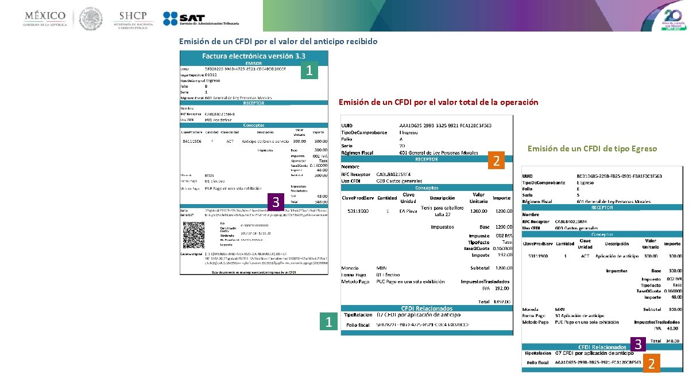The width and height of the screenshot is (689, 387).
Task: Click 'CFDI Relacionados' band on Egreso invoice
Action: point(602,347)
